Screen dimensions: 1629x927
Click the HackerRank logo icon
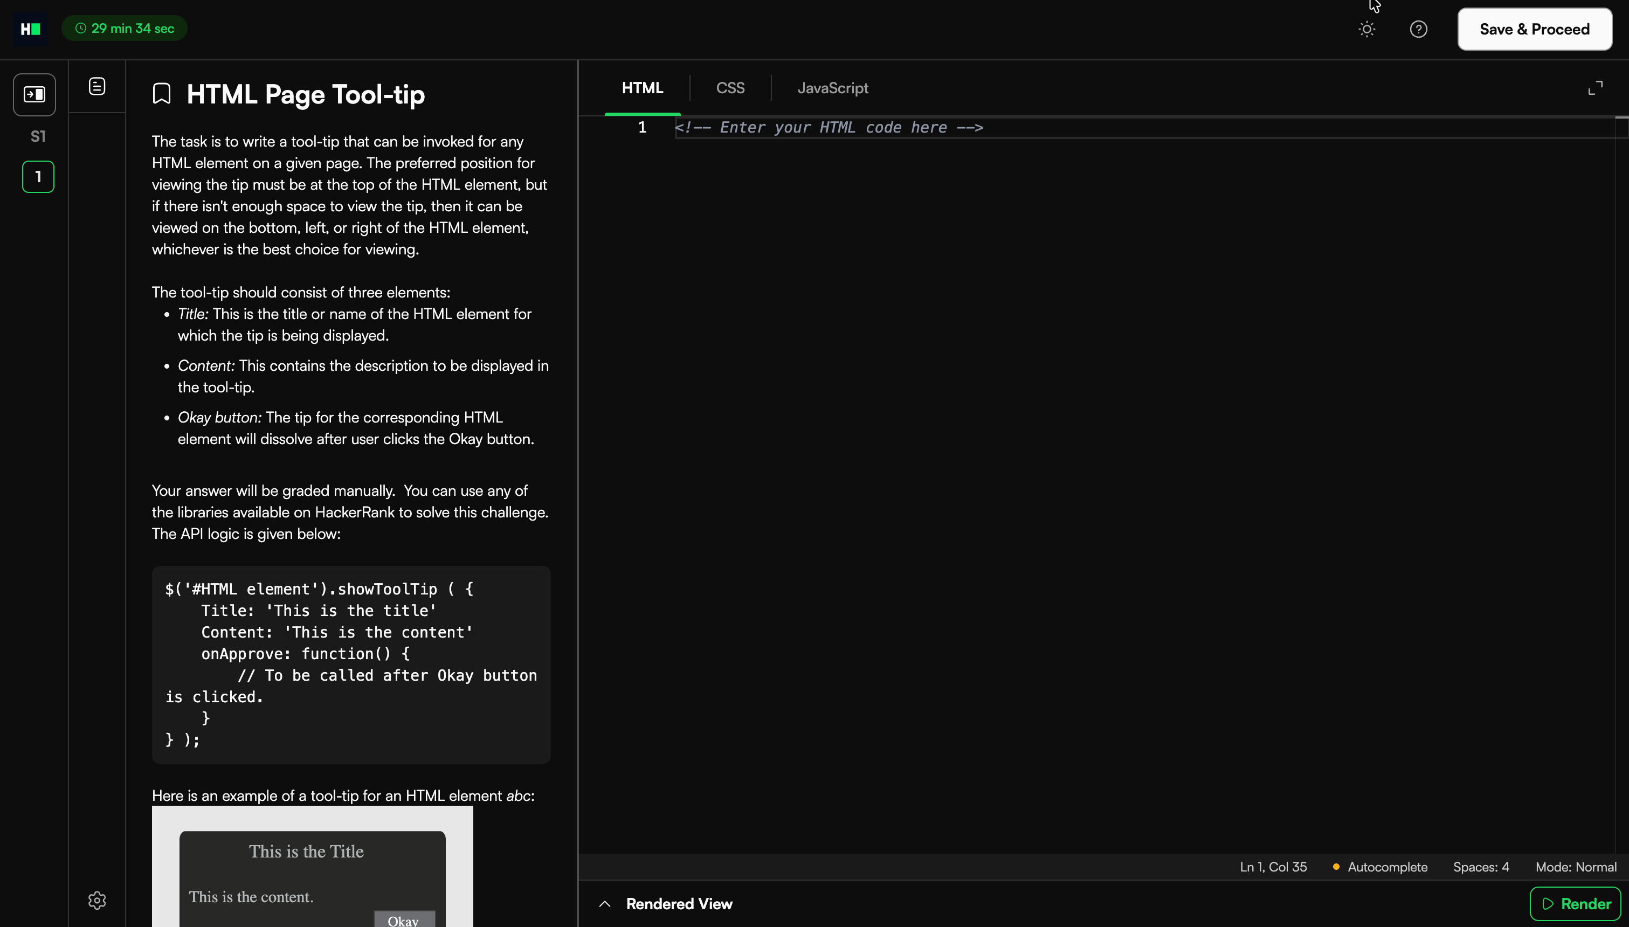click(30, 29)
